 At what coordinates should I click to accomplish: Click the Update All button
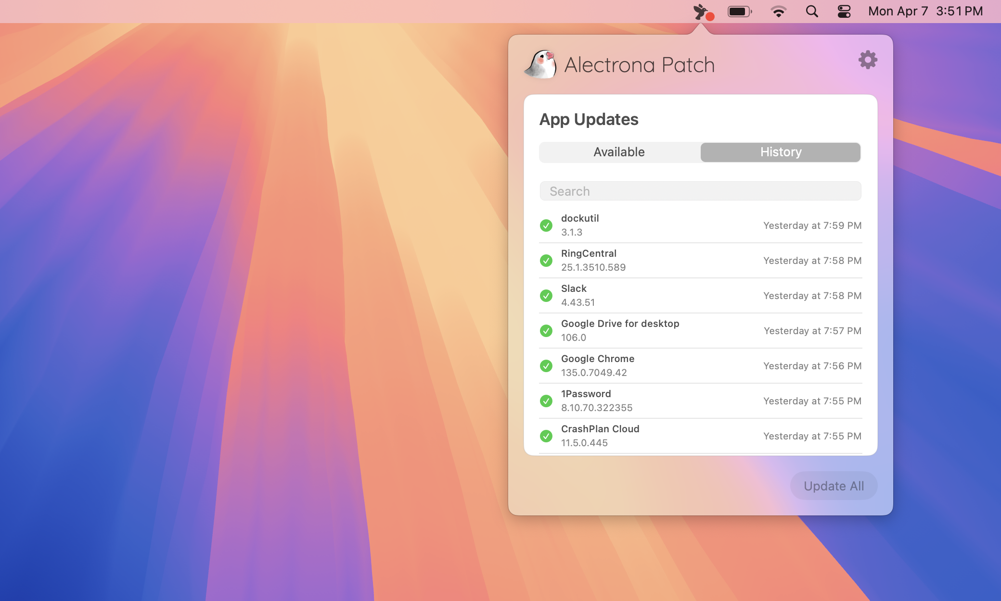[834, 486]
